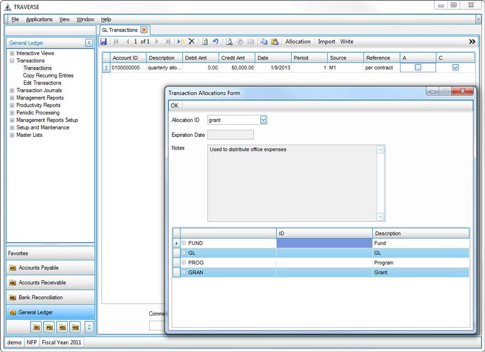Select Copy Recurring Entries tree item
This screenshot has width=485, height=352.
tap(48, 75)
